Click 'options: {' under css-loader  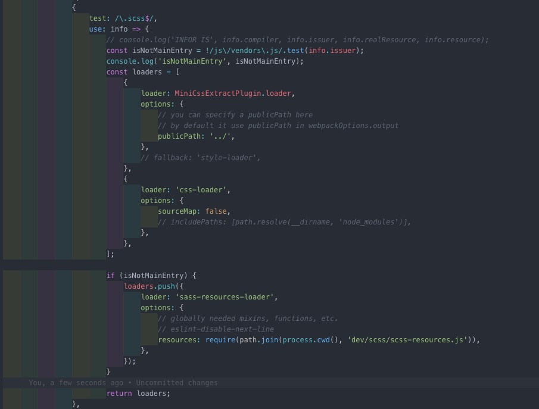tap(162, 201)
